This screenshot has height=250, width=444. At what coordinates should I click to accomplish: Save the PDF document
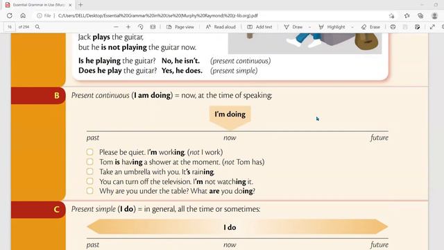tap(405, 27)
